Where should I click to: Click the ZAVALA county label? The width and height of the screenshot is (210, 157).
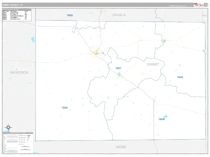pyautogui.click(x=119, y=15)
